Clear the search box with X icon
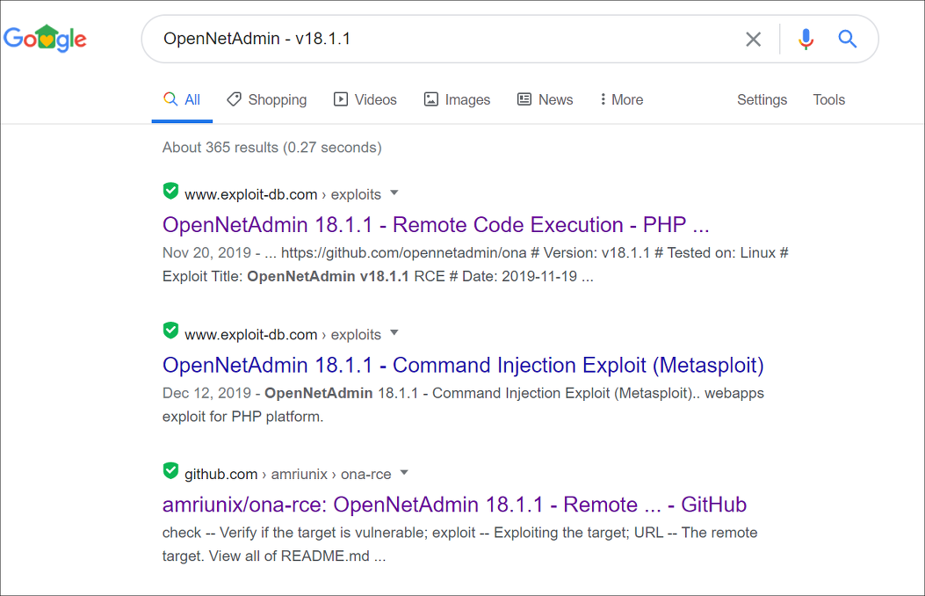Screen dimensions: 925x596 point(754,40)
